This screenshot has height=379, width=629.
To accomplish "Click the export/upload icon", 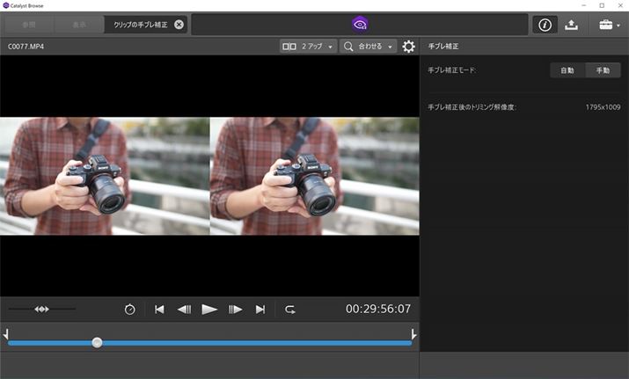I will pyautogui.click(x=572, y=25).
